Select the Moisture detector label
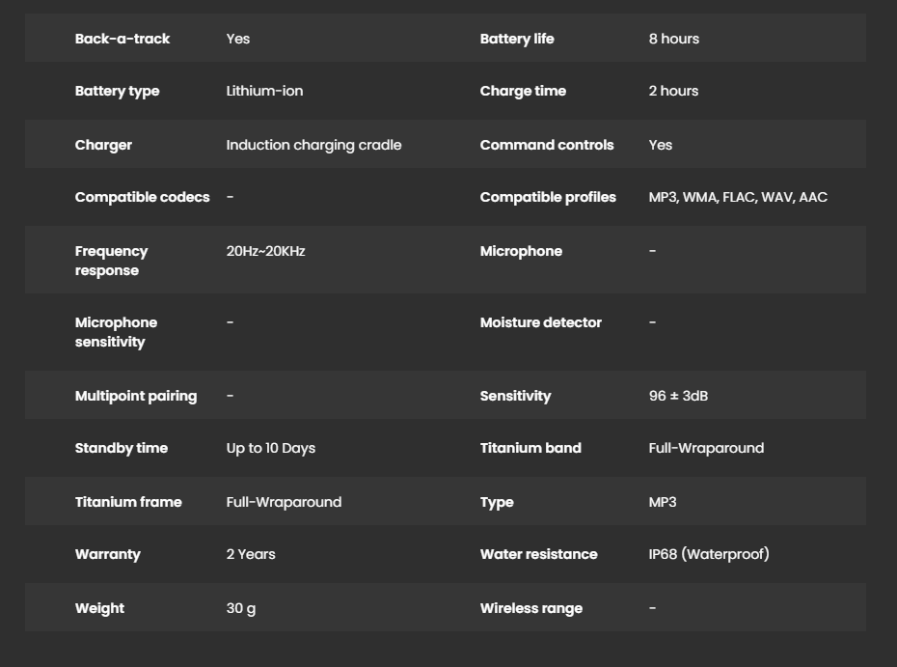This screenshot has height=667, width=897. pos(540,322)
